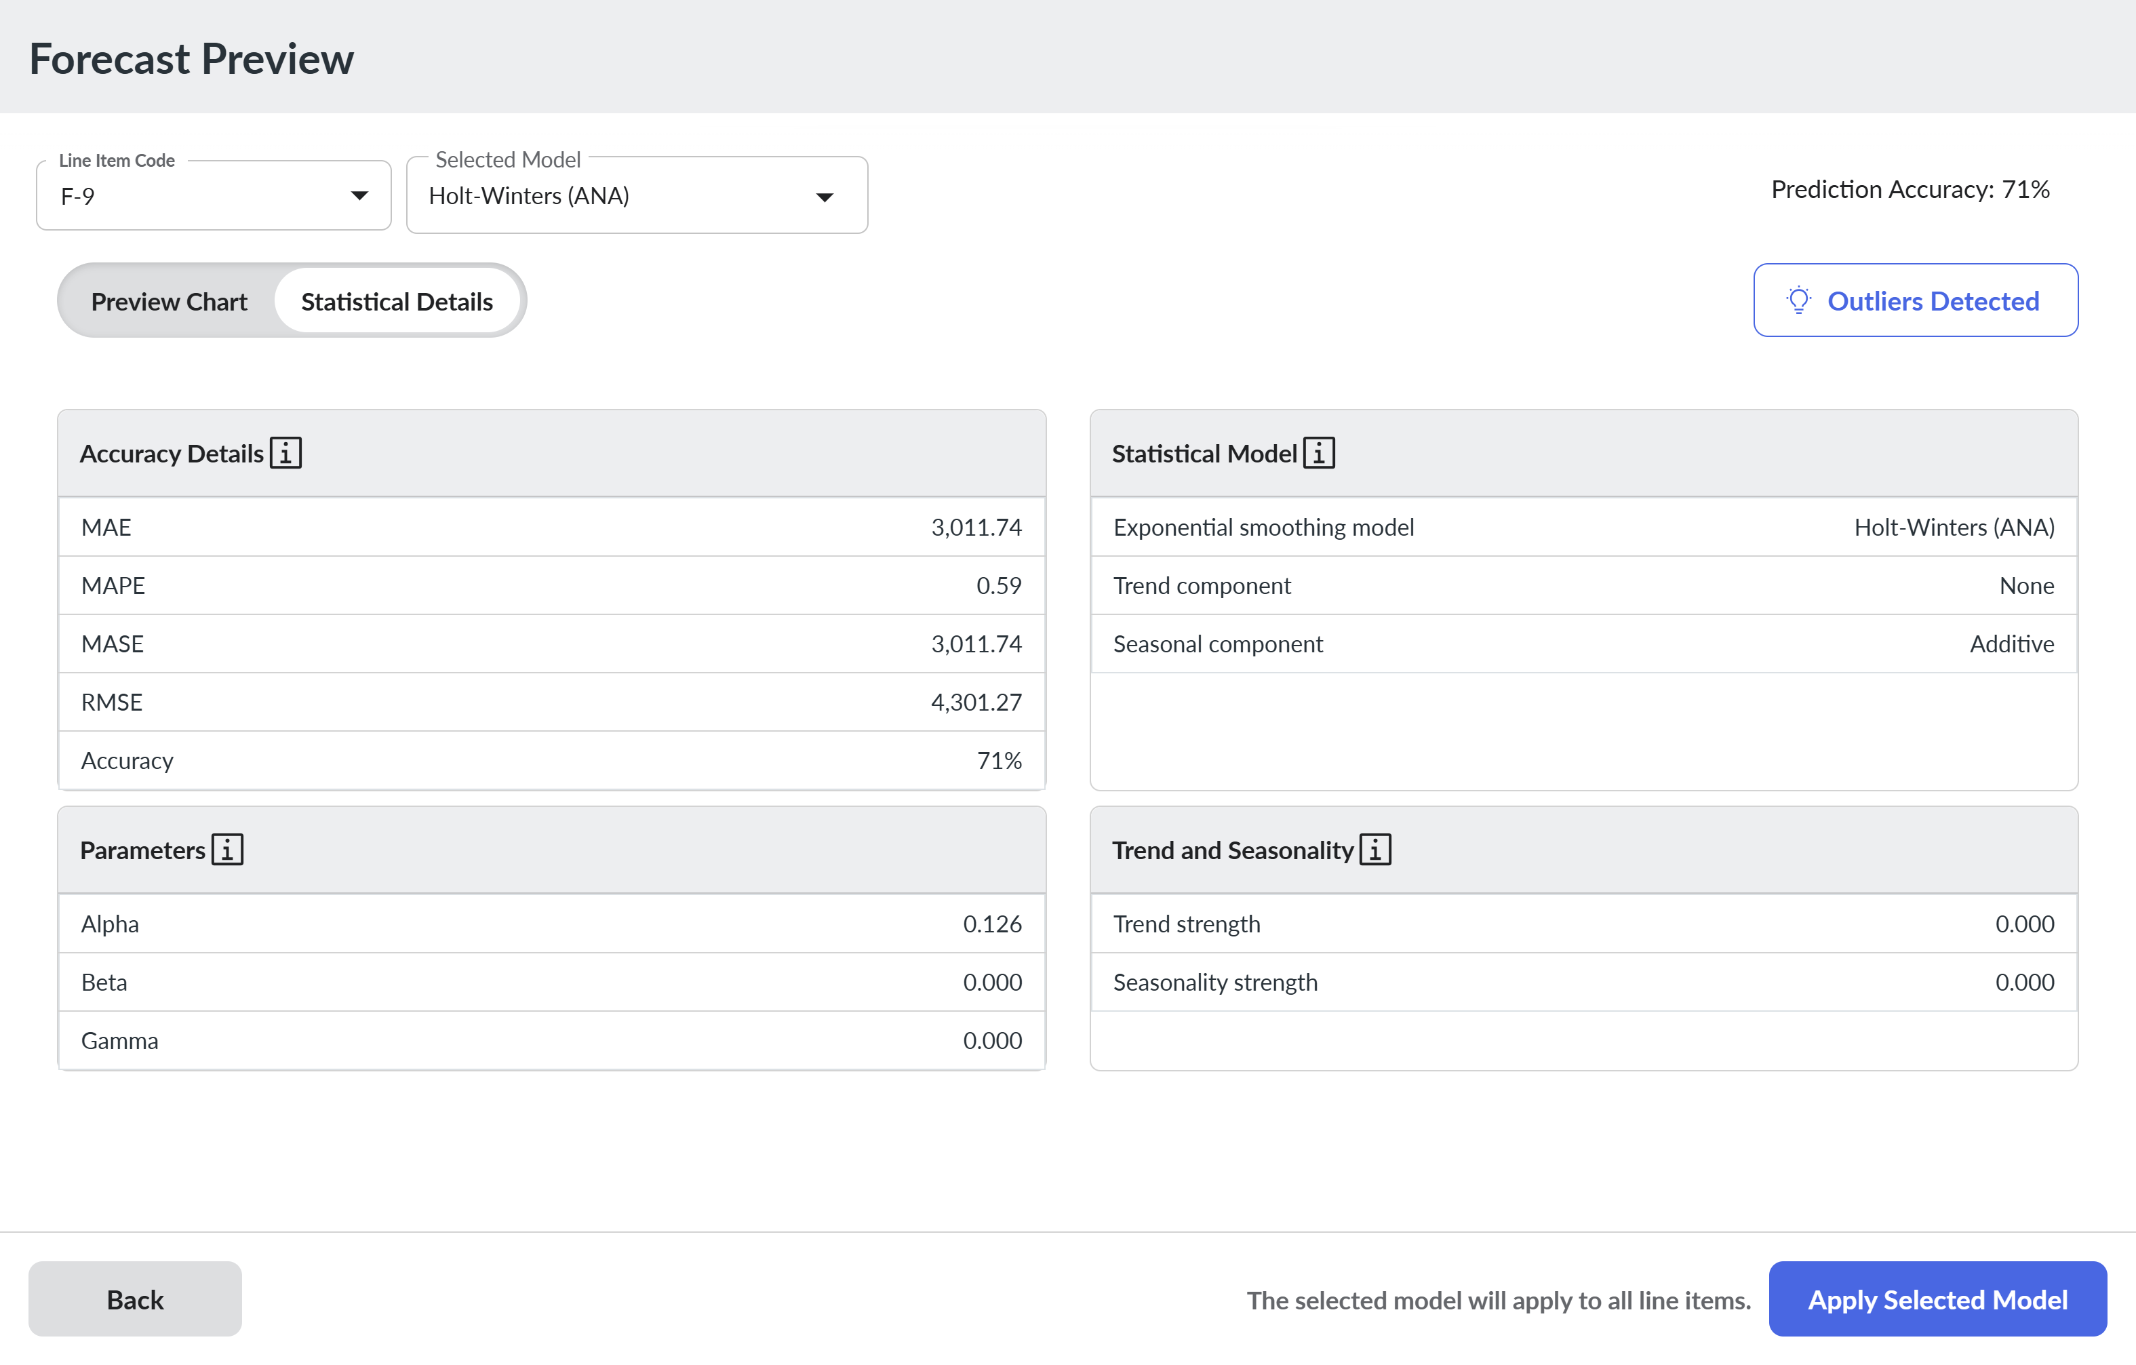Click the Prediction Accuracy 71% label

(1910, 189)
